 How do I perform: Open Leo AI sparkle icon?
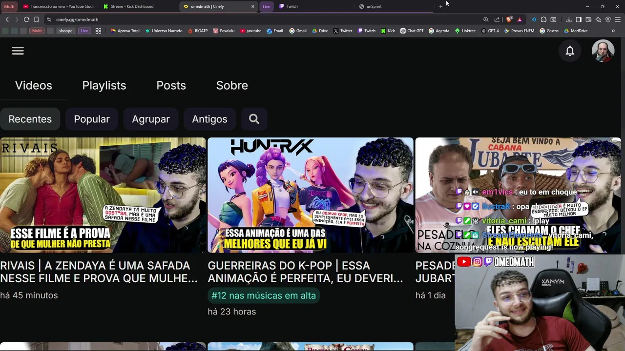[598, 19]
